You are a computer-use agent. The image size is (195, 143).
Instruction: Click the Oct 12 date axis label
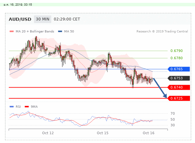48,133
